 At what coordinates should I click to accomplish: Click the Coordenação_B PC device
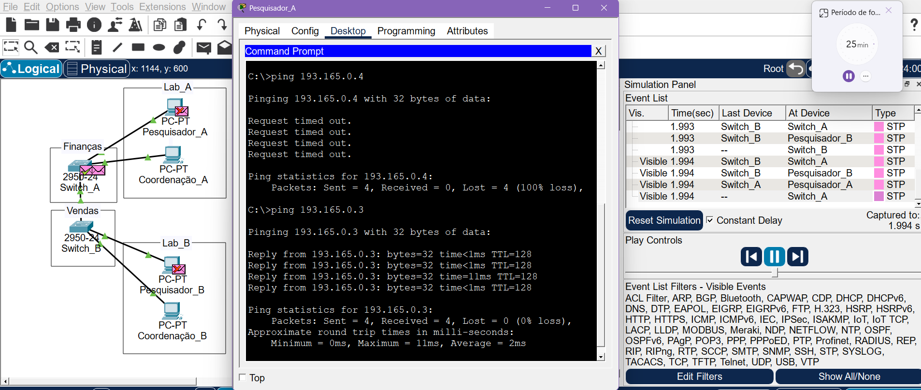(173, 311)
